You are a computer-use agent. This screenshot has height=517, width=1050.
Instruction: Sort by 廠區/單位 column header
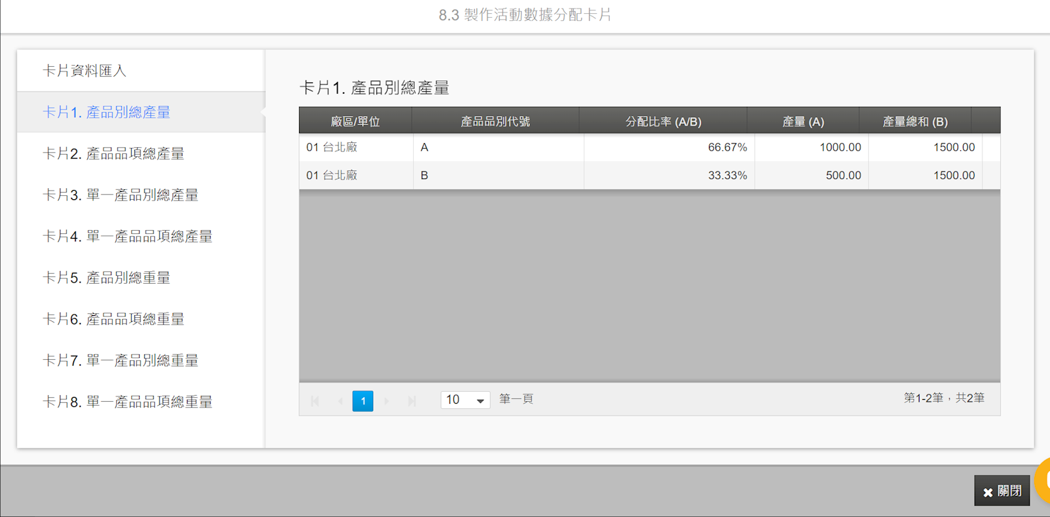(355, 121)
